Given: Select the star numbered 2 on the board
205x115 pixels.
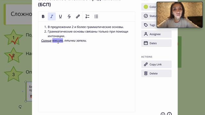Looking at the screenshot, I should click(13, 55).
